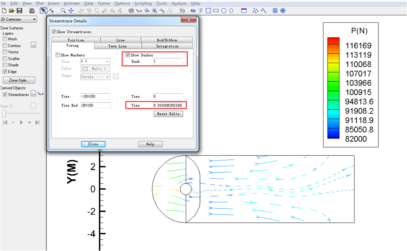Enable the Shade layer checkbox

(5, 65)
